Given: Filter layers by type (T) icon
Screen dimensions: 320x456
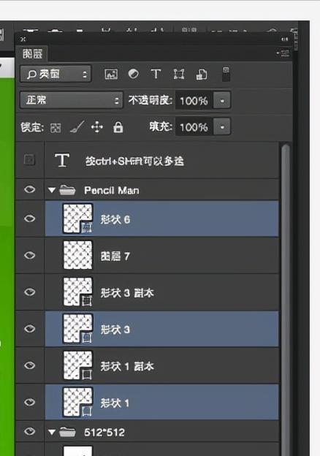Looking at the screenshot, I should coord(156,74).
